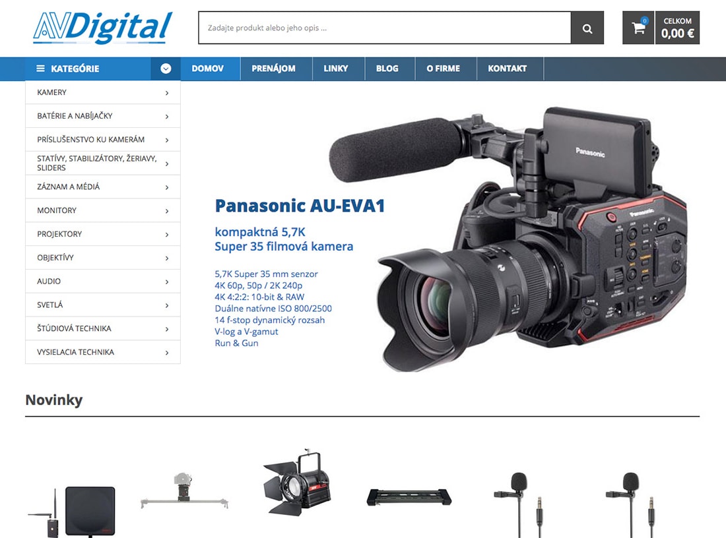Expand the Štúdiová technika chevron
Viewport: 726px width, 538px height.
coord(167,329)
